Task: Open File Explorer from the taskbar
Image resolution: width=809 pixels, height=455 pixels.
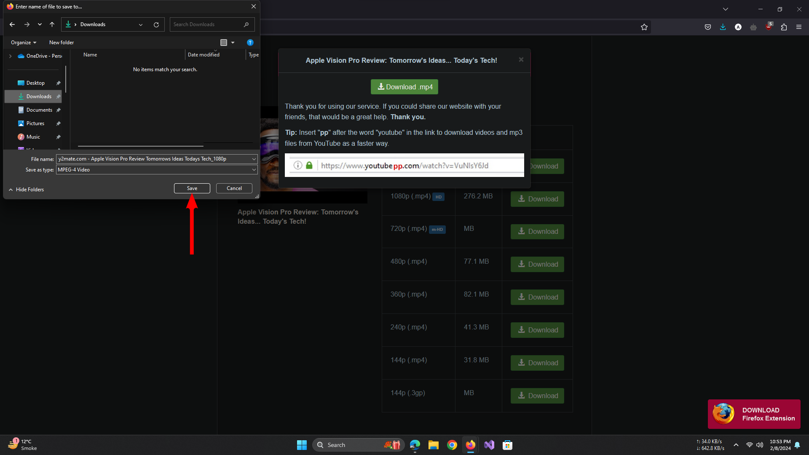Action: 433,445
